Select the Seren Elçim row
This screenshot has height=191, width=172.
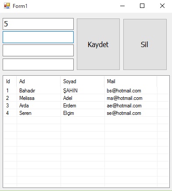click(x=86, y=113)
